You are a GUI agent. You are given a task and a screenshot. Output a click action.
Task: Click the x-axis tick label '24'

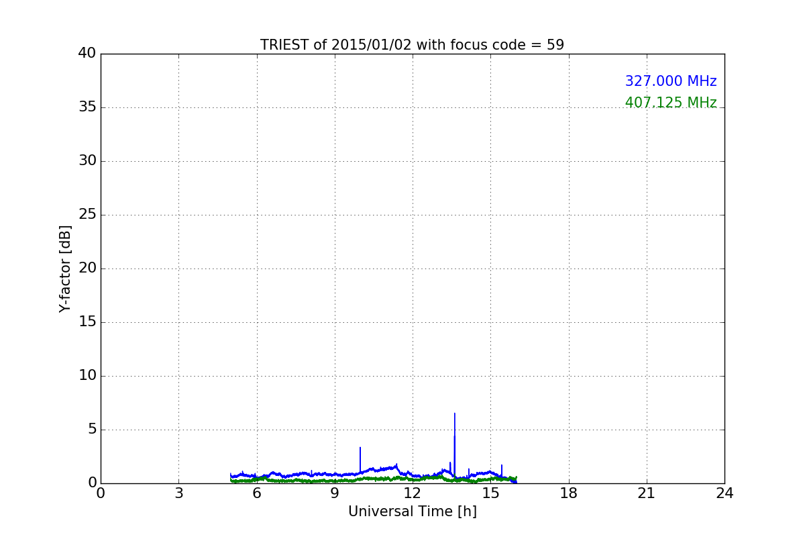coord(724,493)
